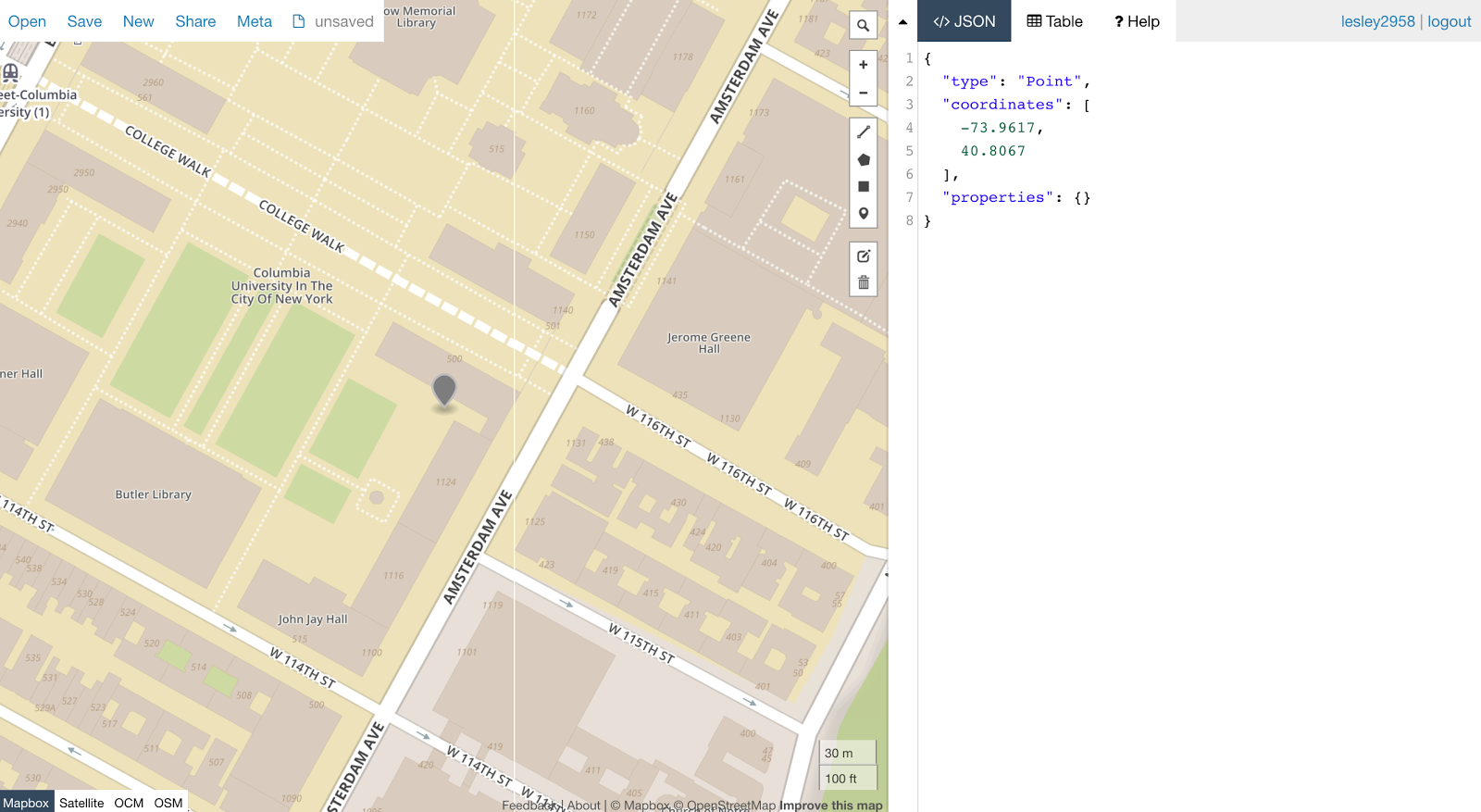This screenshot has height=812, width=1481.
Task: Switch base layer to OSM
Action: 168,803
